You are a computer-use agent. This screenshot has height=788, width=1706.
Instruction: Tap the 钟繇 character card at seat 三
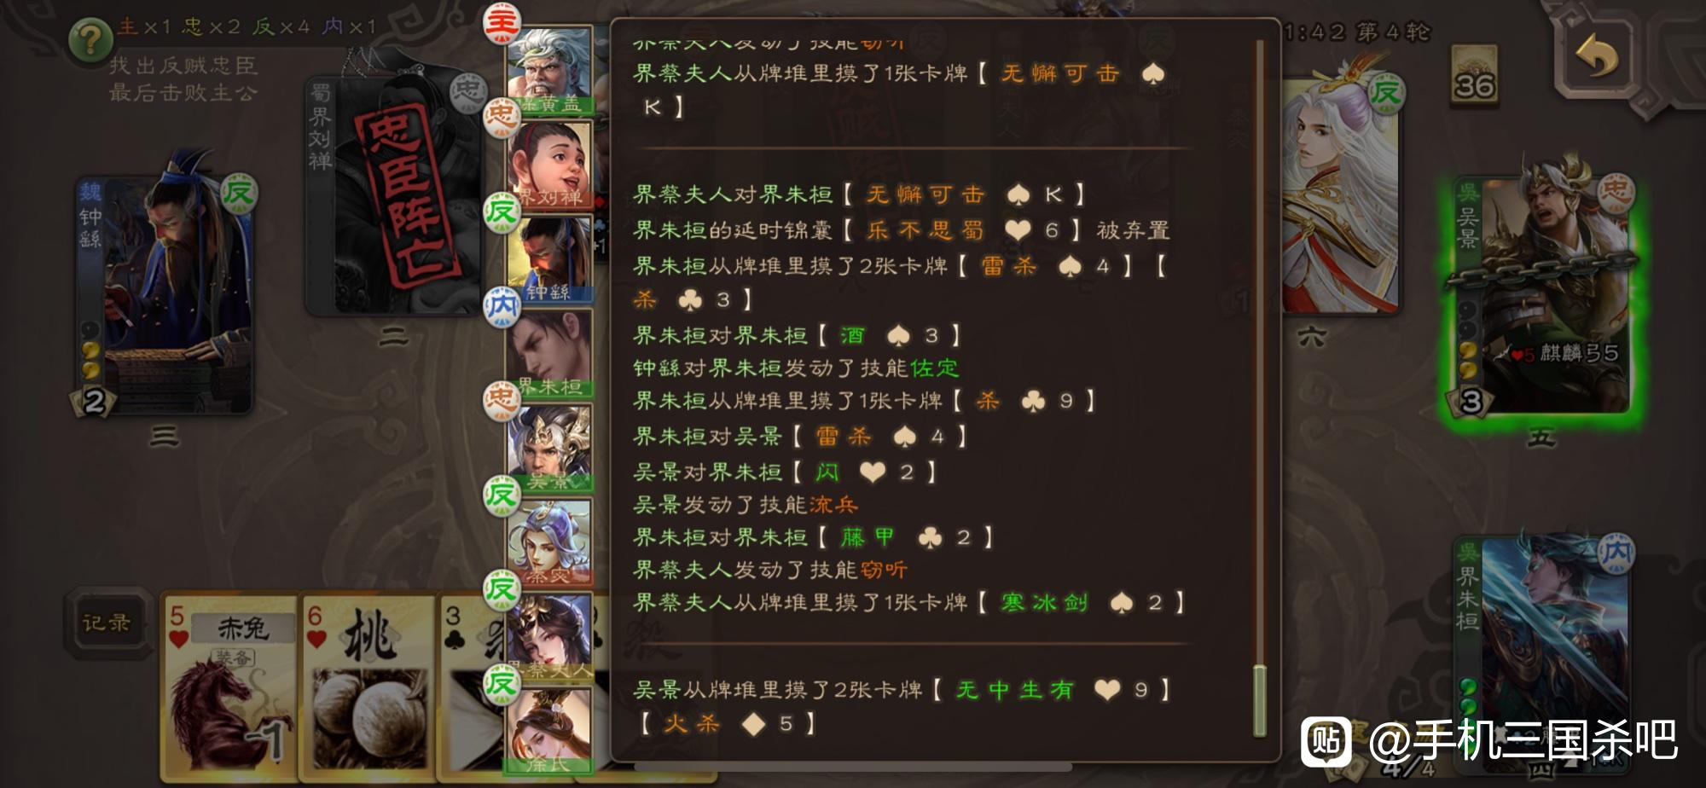pos(164,294)
